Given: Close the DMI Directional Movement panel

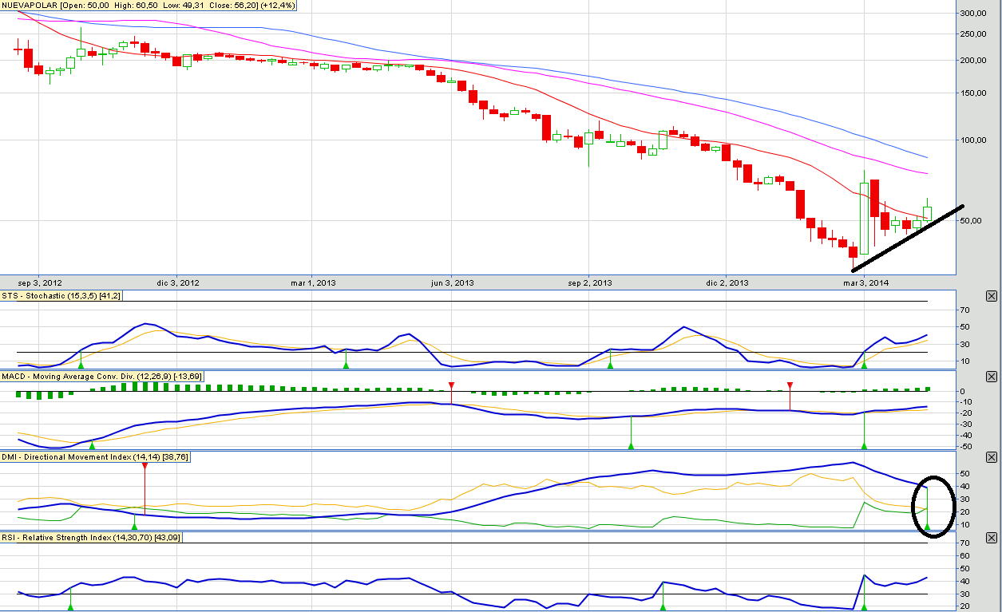Looking at the screenshot, I should pyautogui.click(x=992, y=457).
